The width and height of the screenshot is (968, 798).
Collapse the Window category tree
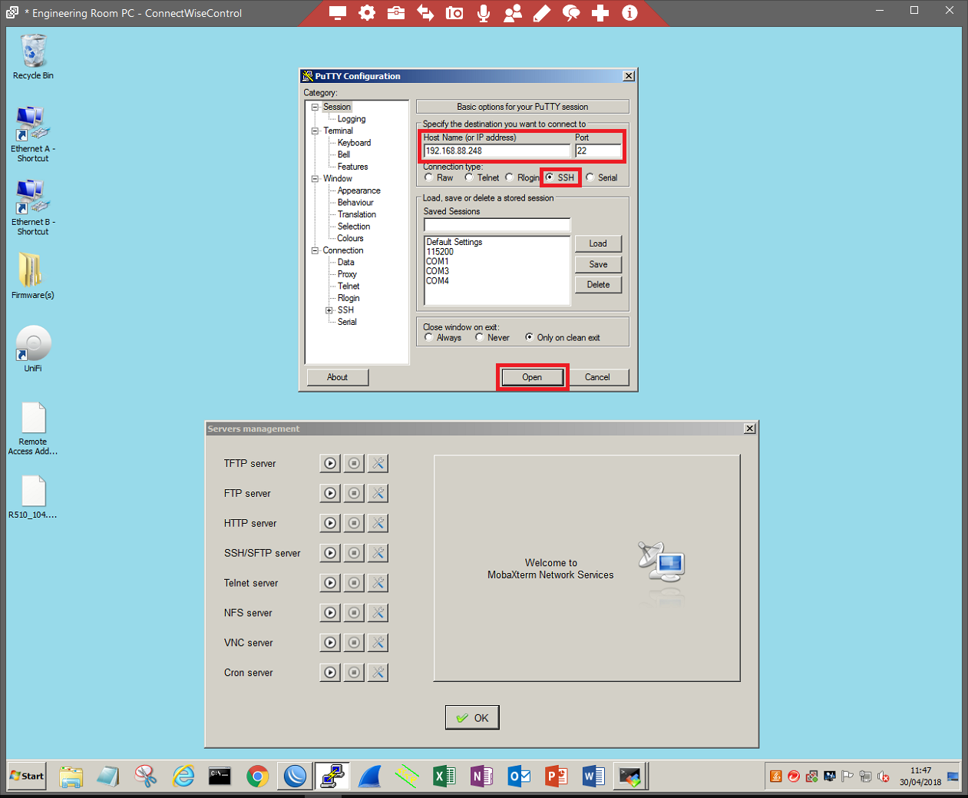click(315, 179)
